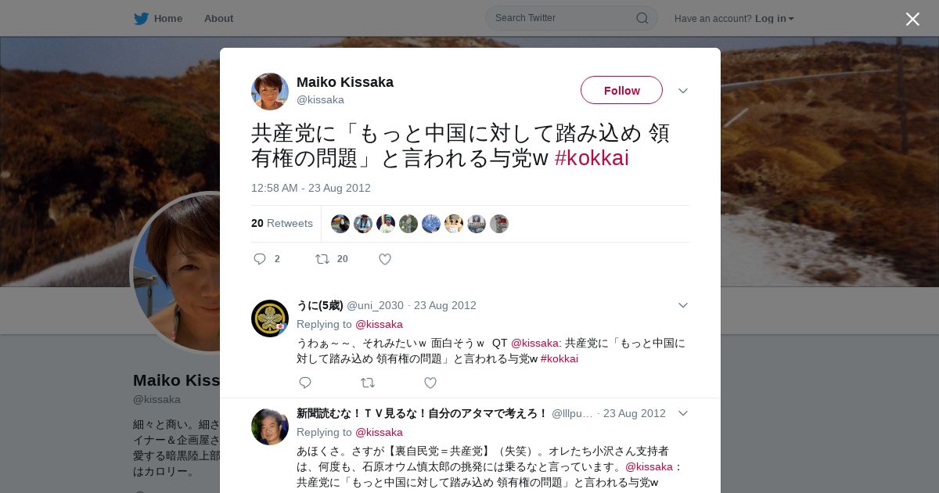939x493 pixels.
Task: Click reply icon on main tweet
Action: (x=260, y=259)
